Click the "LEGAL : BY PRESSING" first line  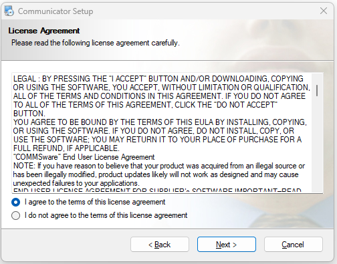[x=158, y=79]
